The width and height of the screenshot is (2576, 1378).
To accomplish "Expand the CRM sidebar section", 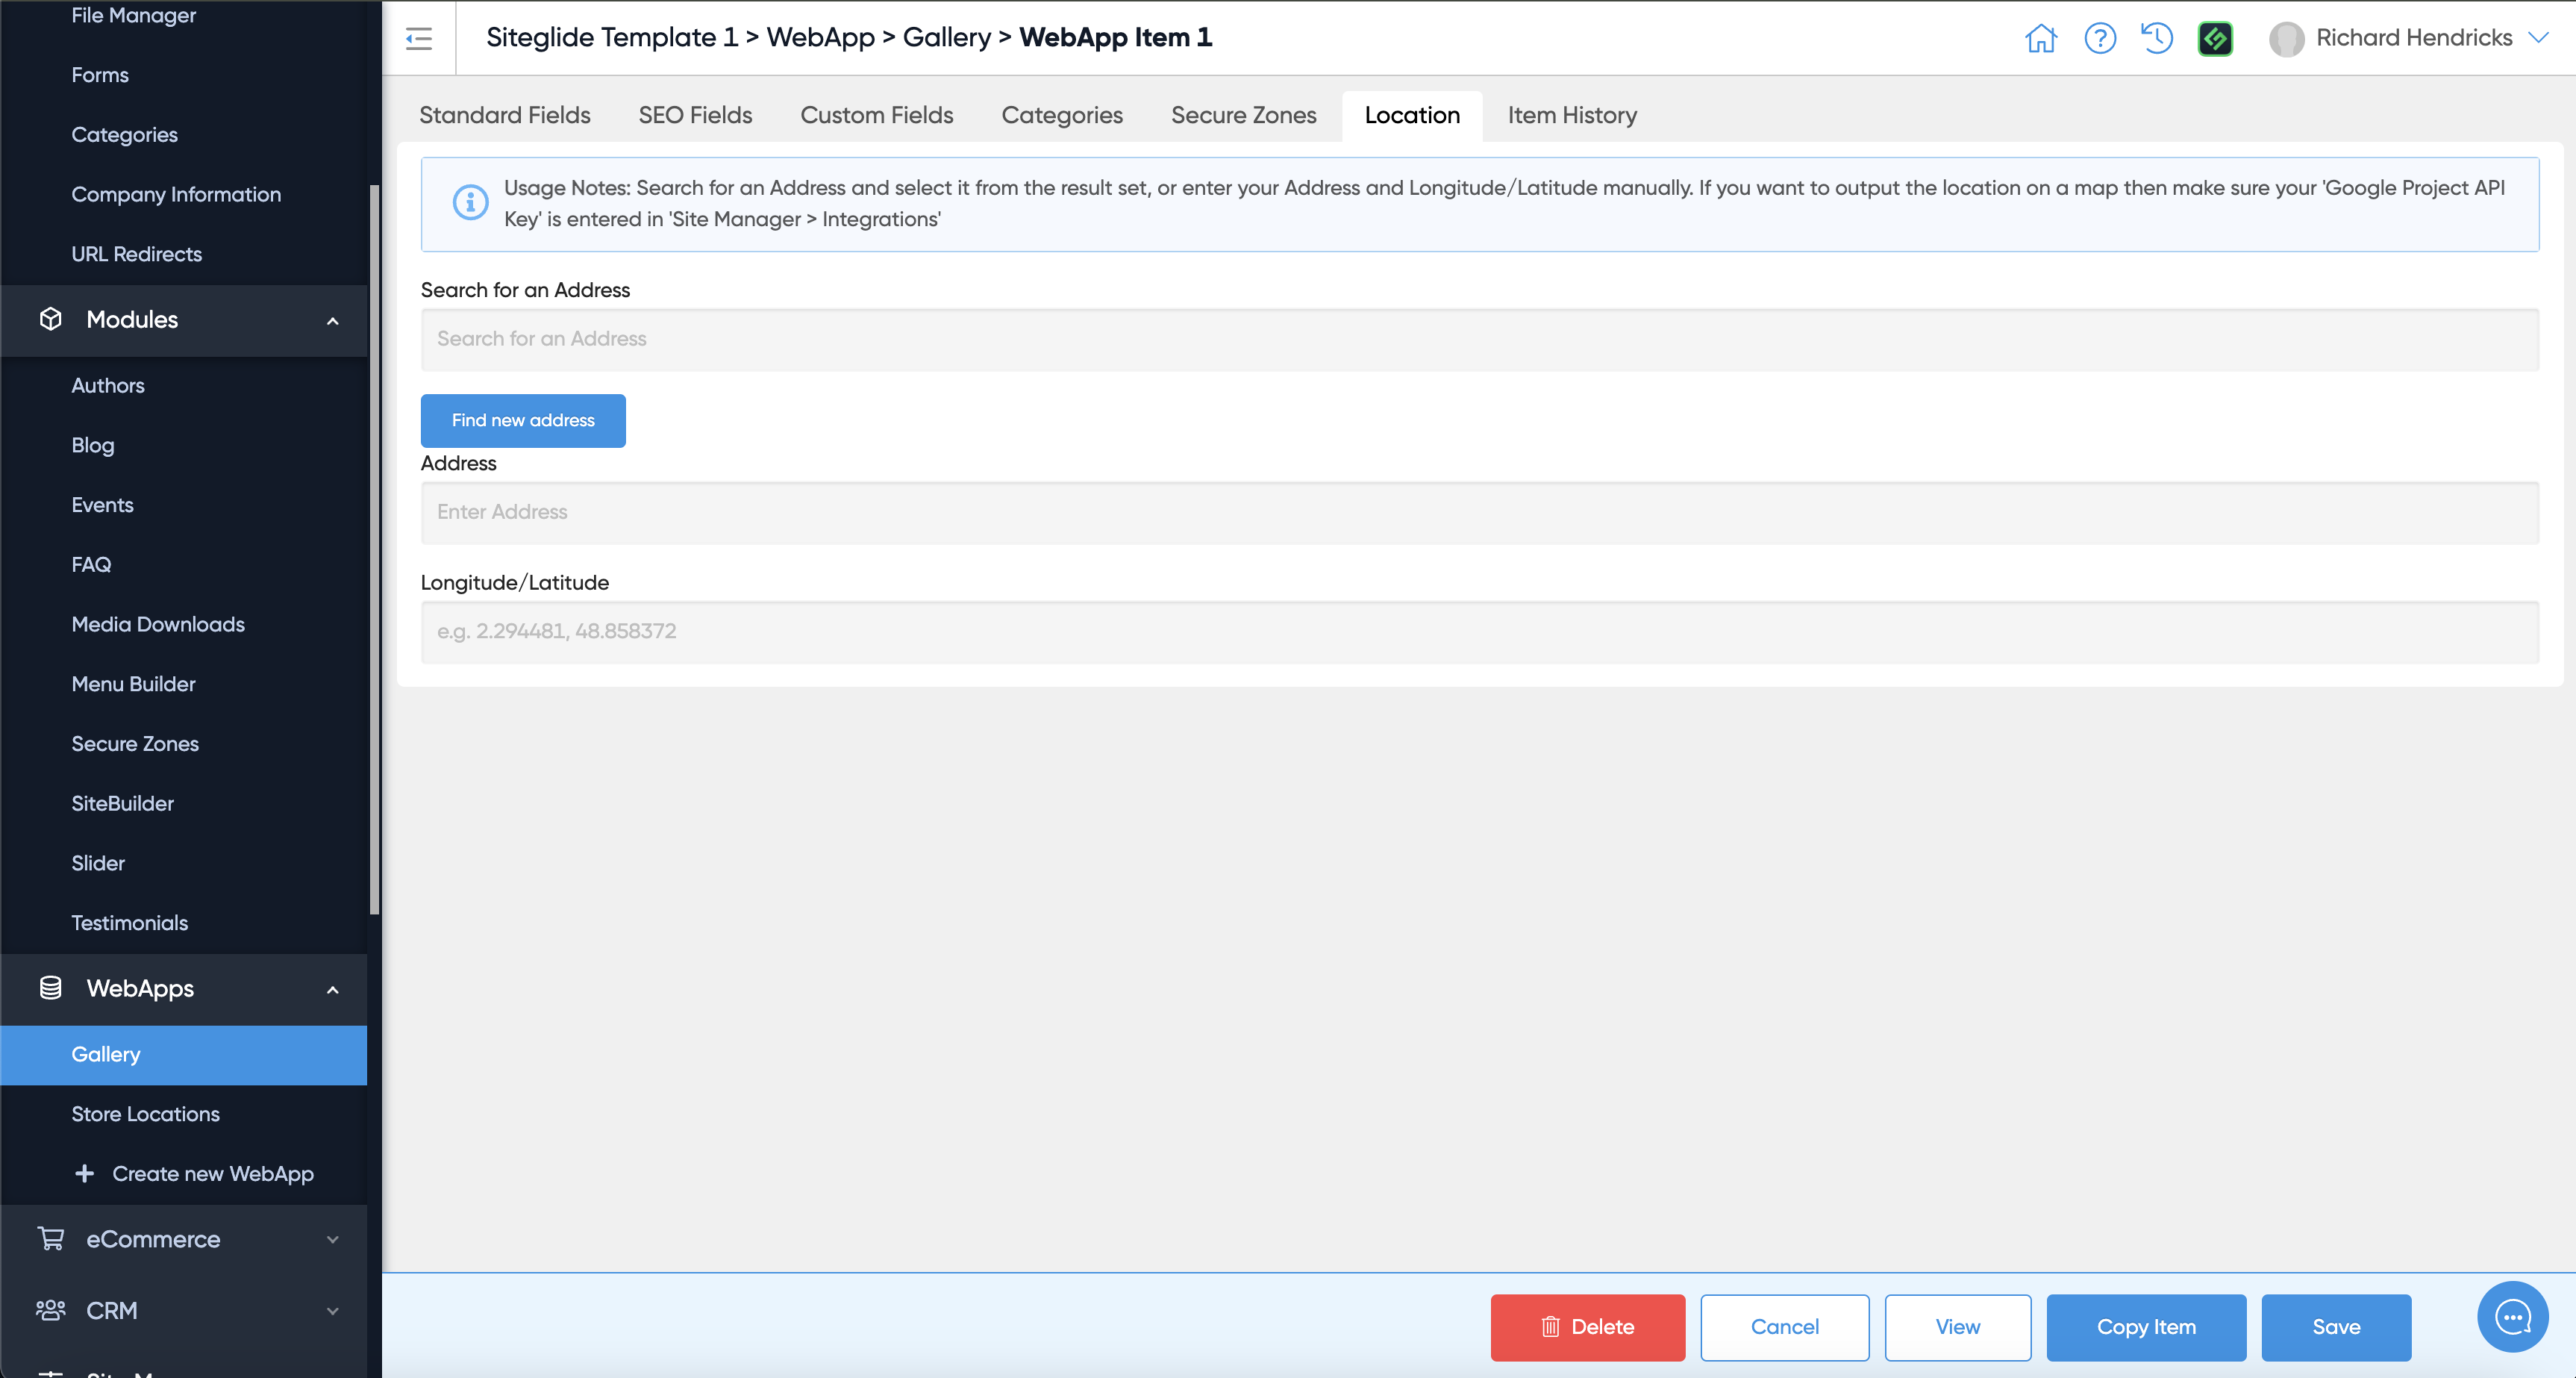I will click(x=332, y=1311).
